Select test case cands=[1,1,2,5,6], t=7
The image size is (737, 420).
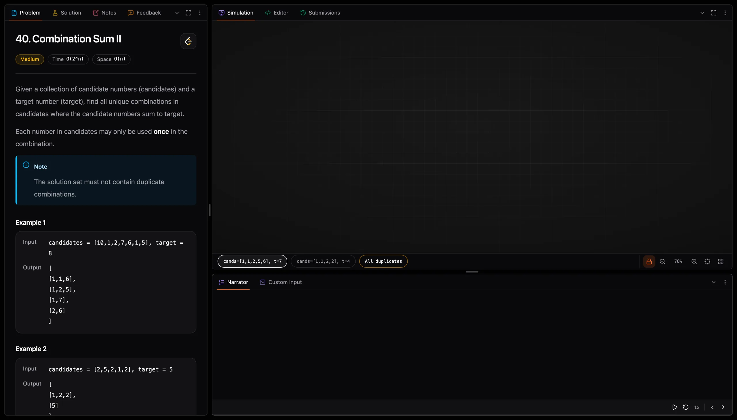tap(252, 261)
